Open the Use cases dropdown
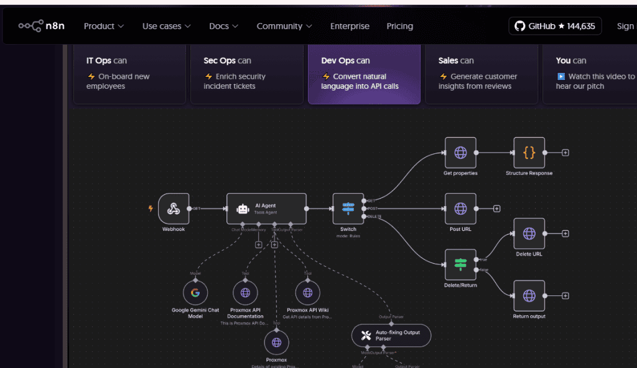Image resolution: width=637 pixels, height=368 pixels. 166,26
